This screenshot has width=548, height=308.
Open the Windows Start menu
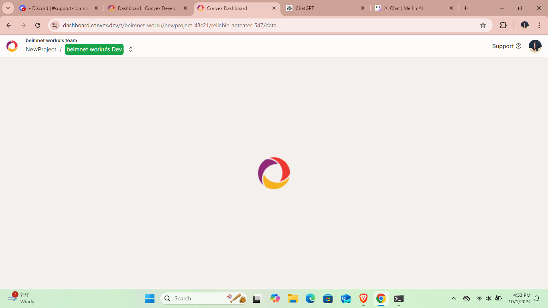click(x=150, y=298)
